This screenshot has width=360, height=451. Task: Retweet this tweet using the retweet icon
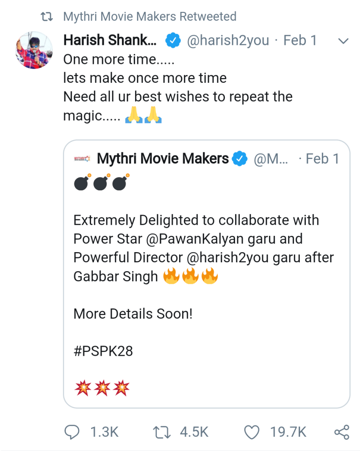point(162,432)
